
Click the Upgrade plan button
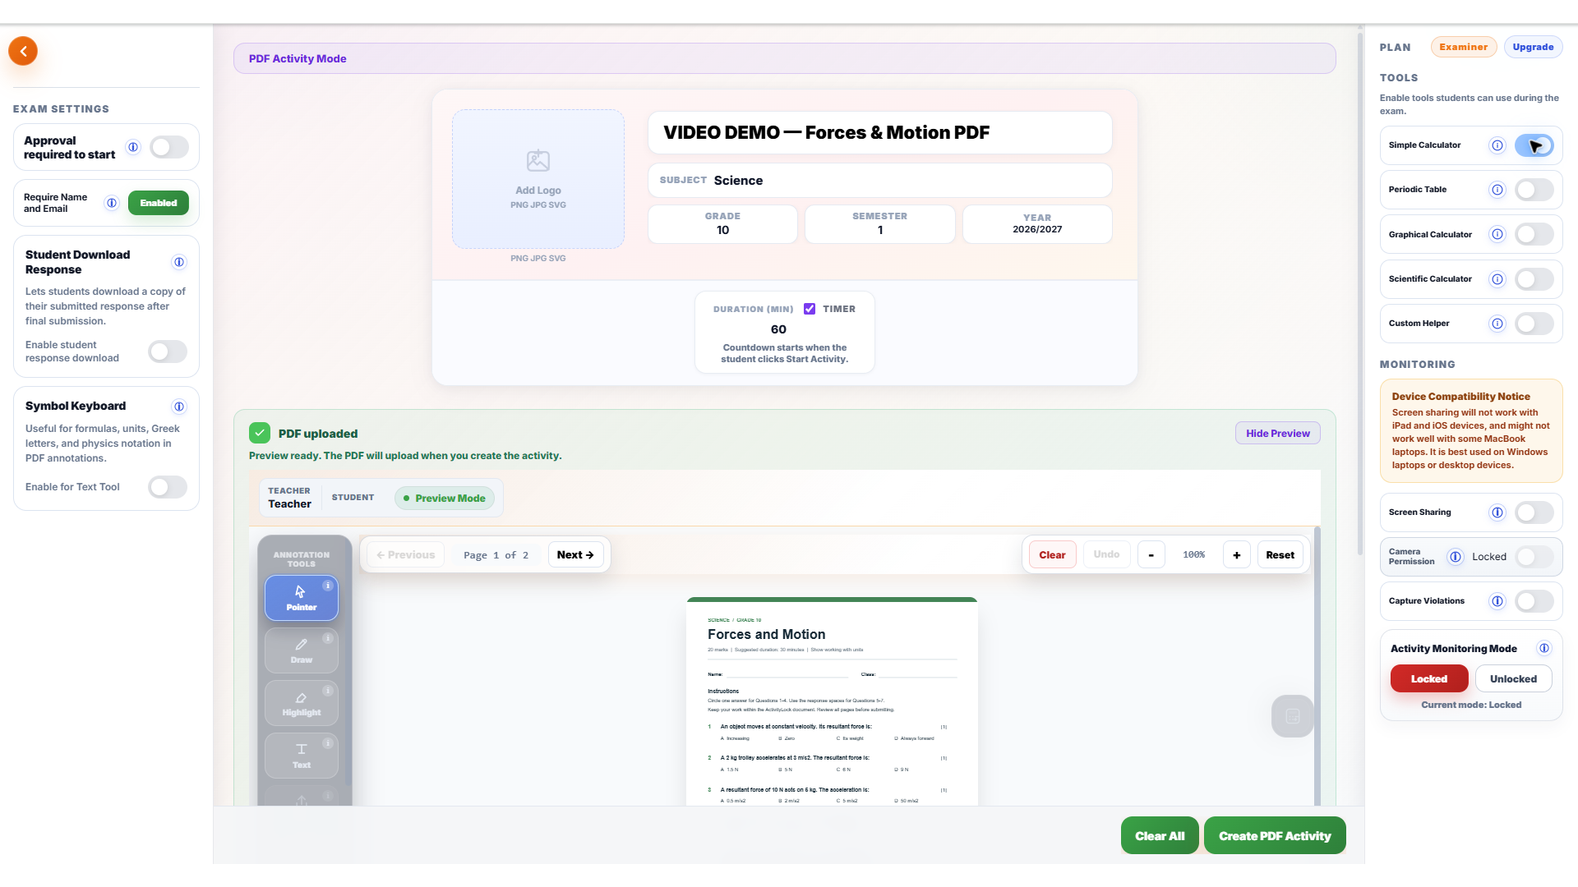(1533, 47)
